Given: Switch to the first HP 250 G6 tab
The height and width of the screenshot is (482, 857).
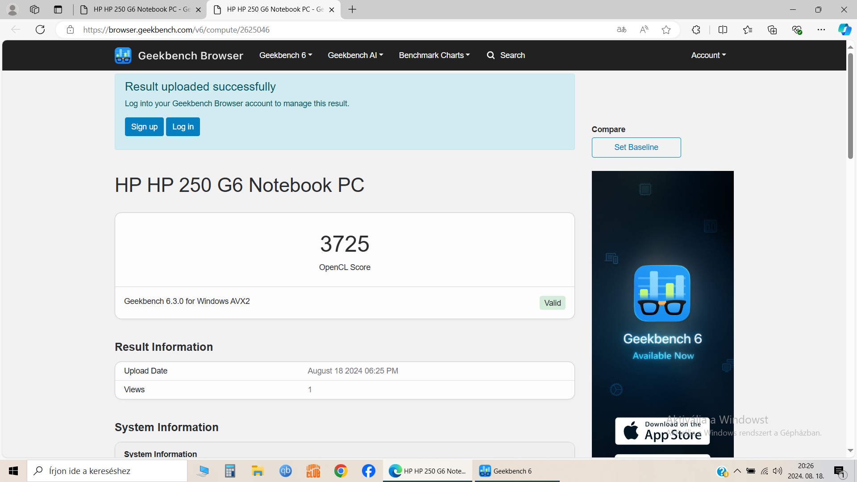Looking at the screenshot, I should click(x=139, y=9).
